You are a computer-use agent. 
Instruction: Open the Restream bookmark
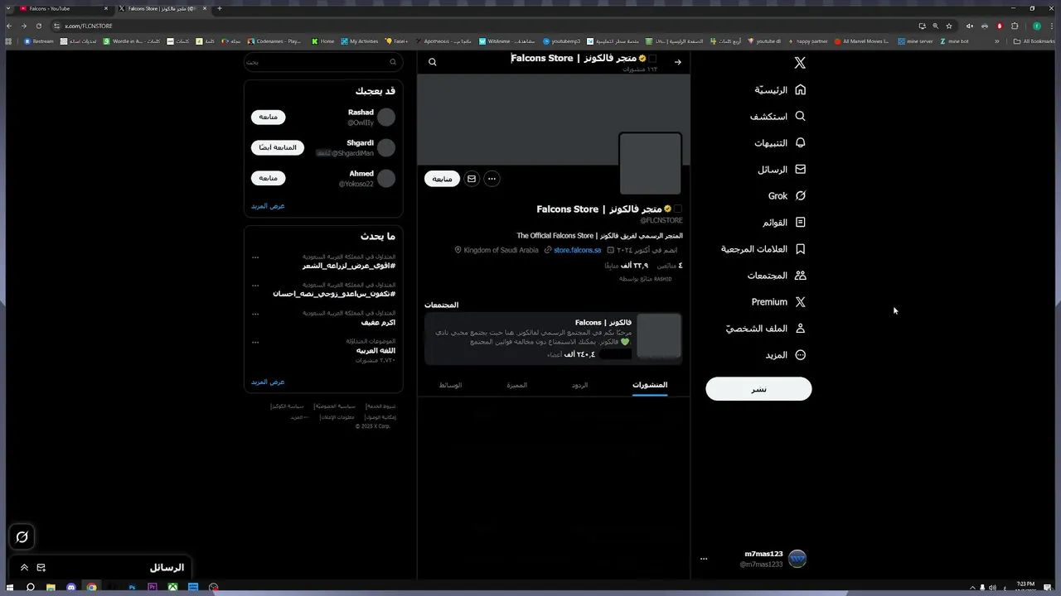pyautogui.click(x=39, y=41)
